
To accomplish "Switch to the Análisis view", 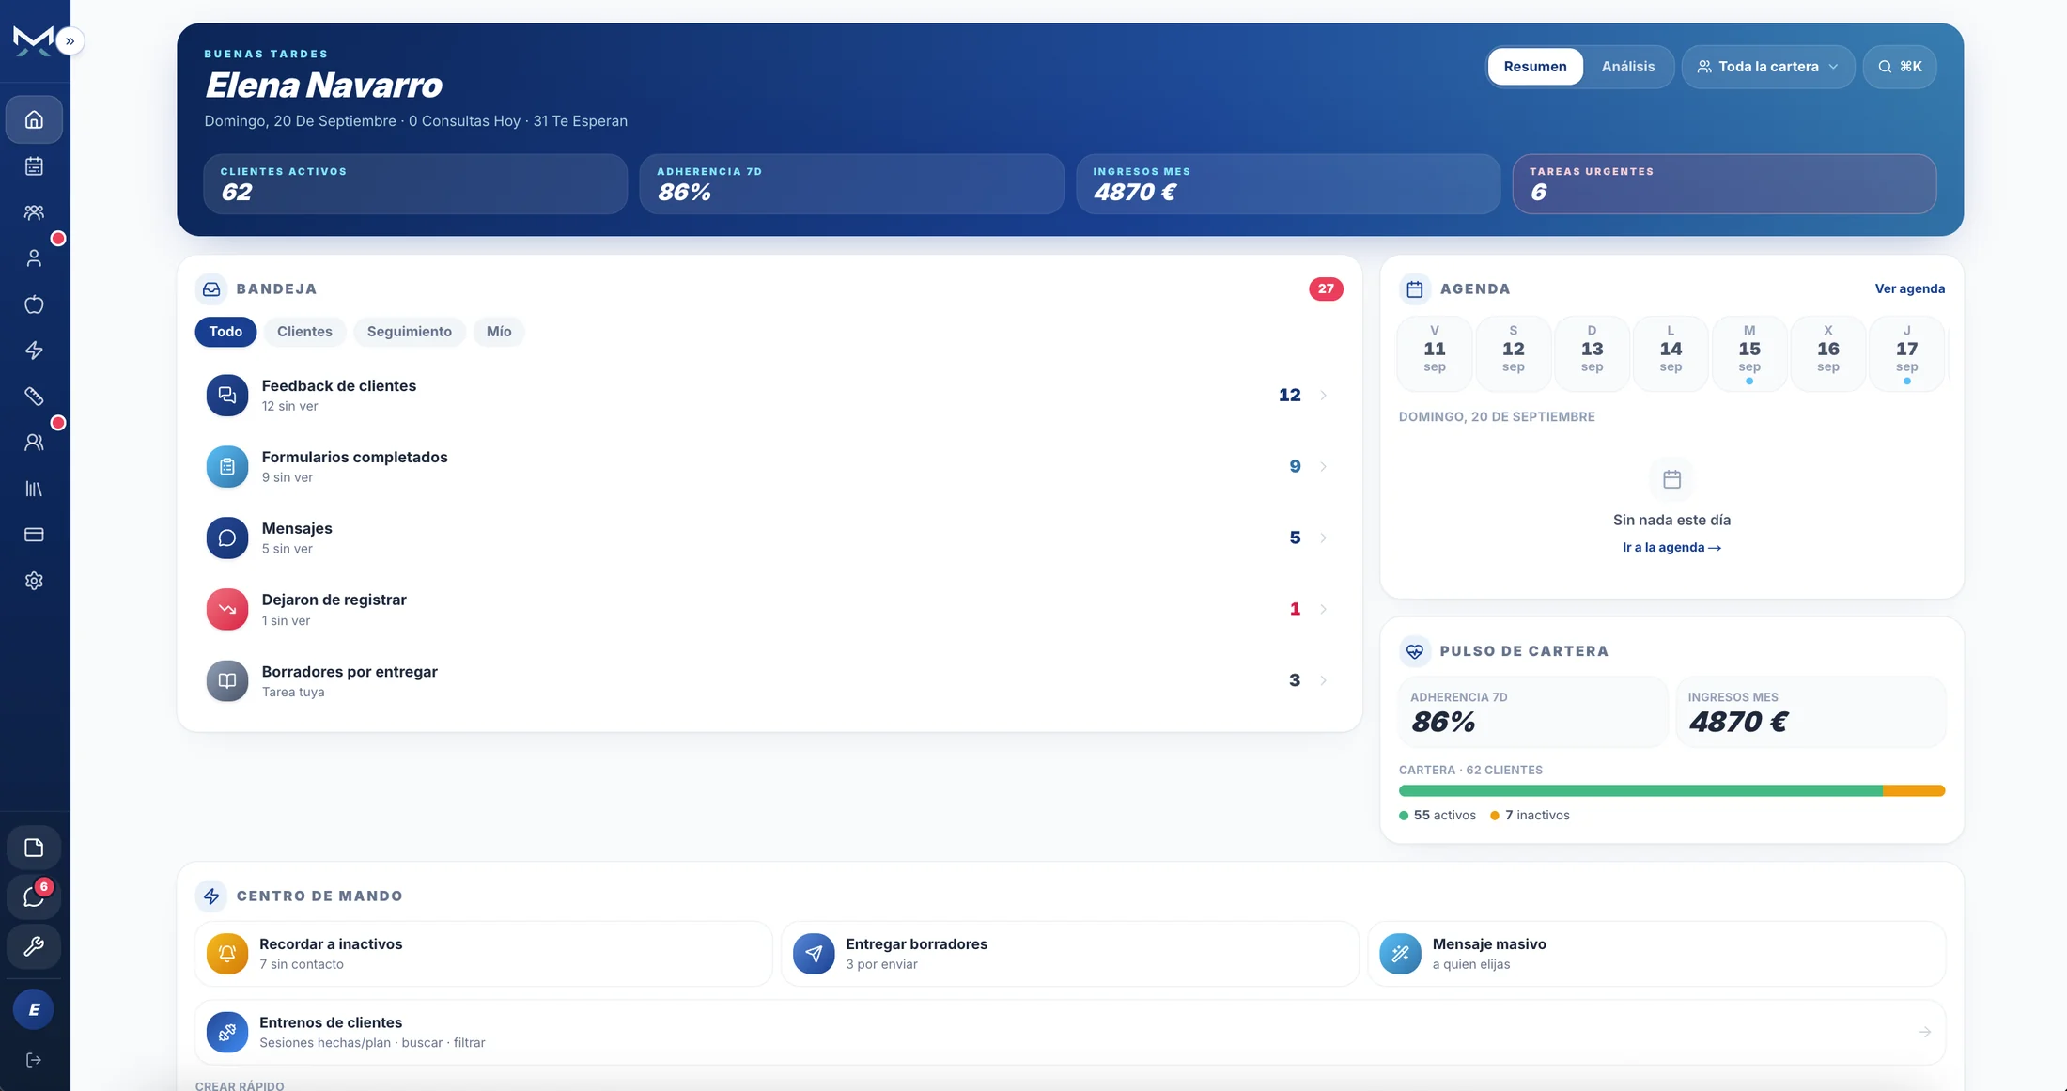I will pos(1628,67).
